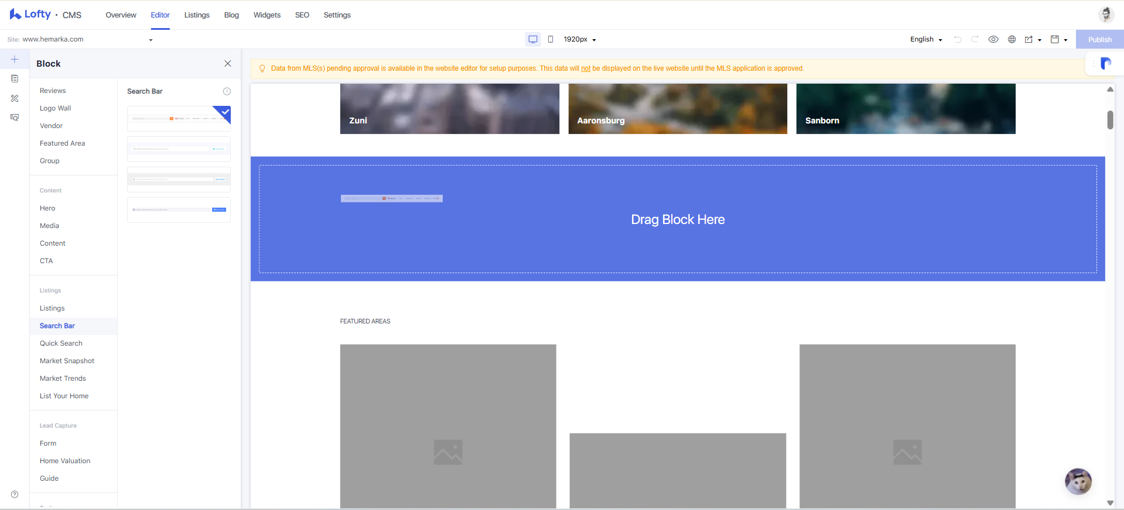Open the English language dropdown
1124x510 pixels.
pyautogui.click(x=925, y=39)
